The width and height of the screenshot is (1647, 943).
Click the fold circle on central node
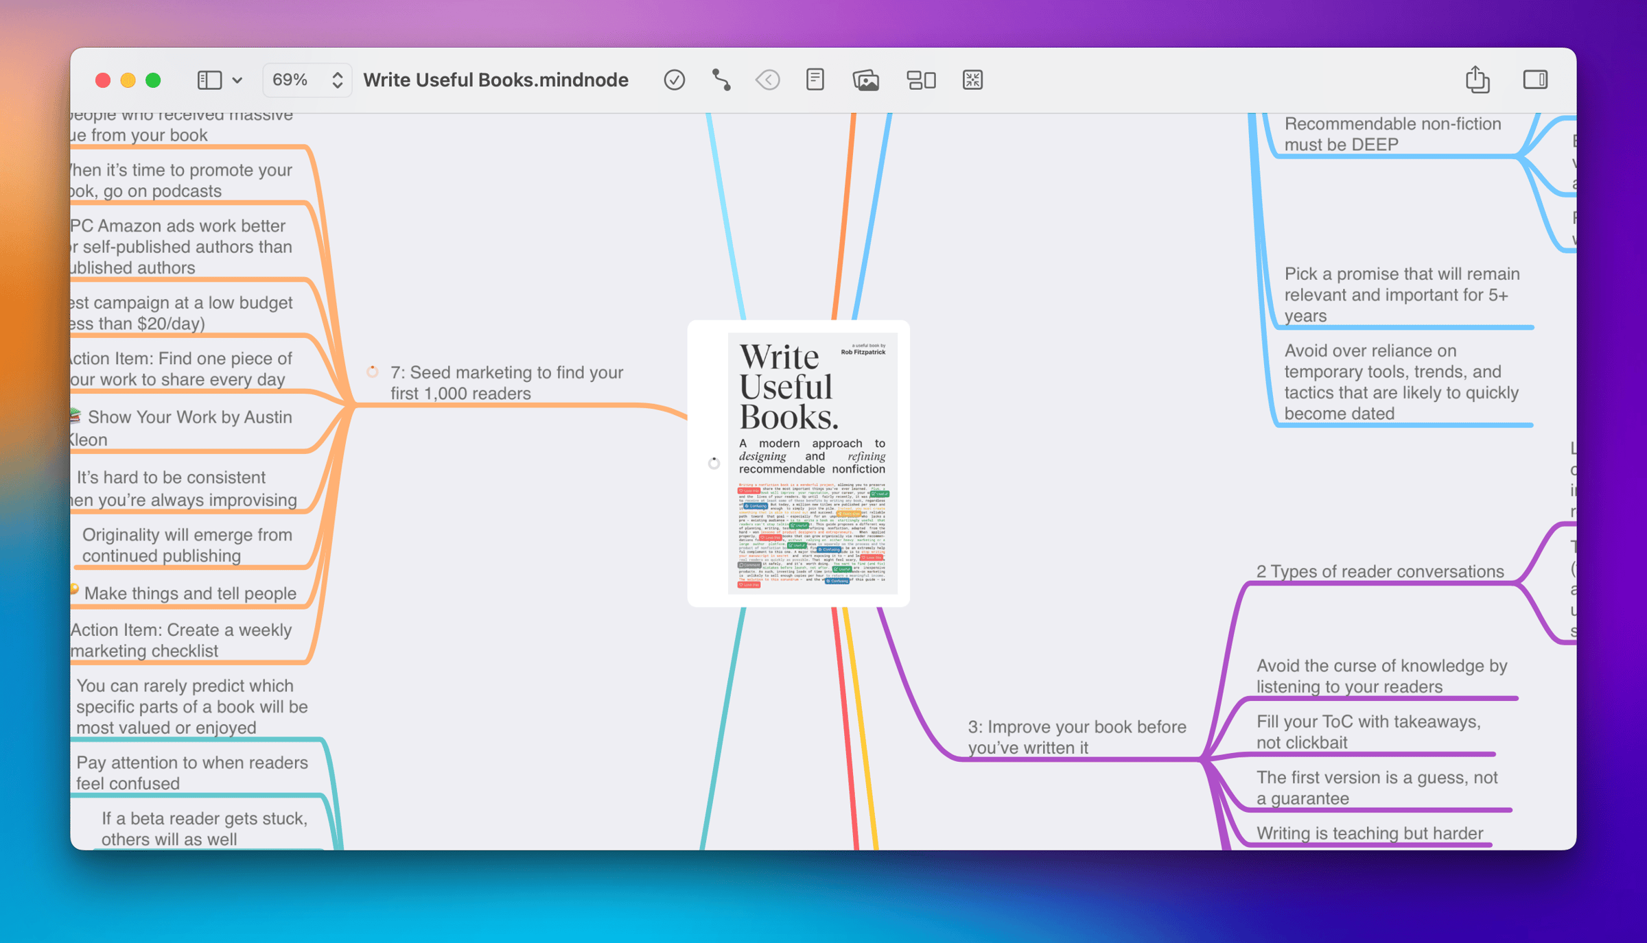714,463
